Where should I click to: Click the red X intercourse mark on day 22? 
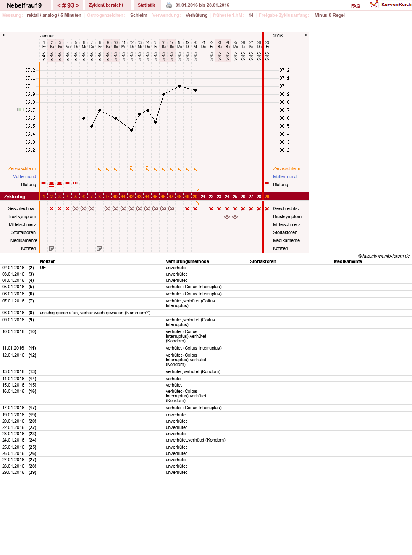click(211, 209)
